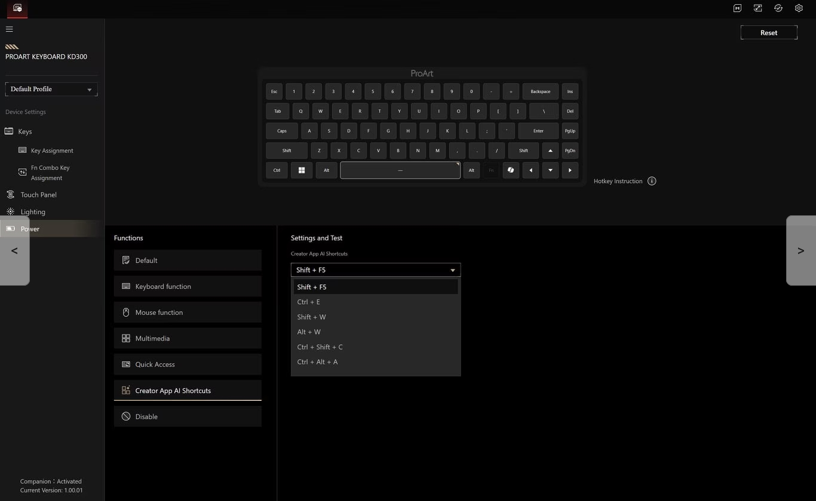Click the Quick Access icon
This screenshot has height=501, width=816.
coord(126,364)
